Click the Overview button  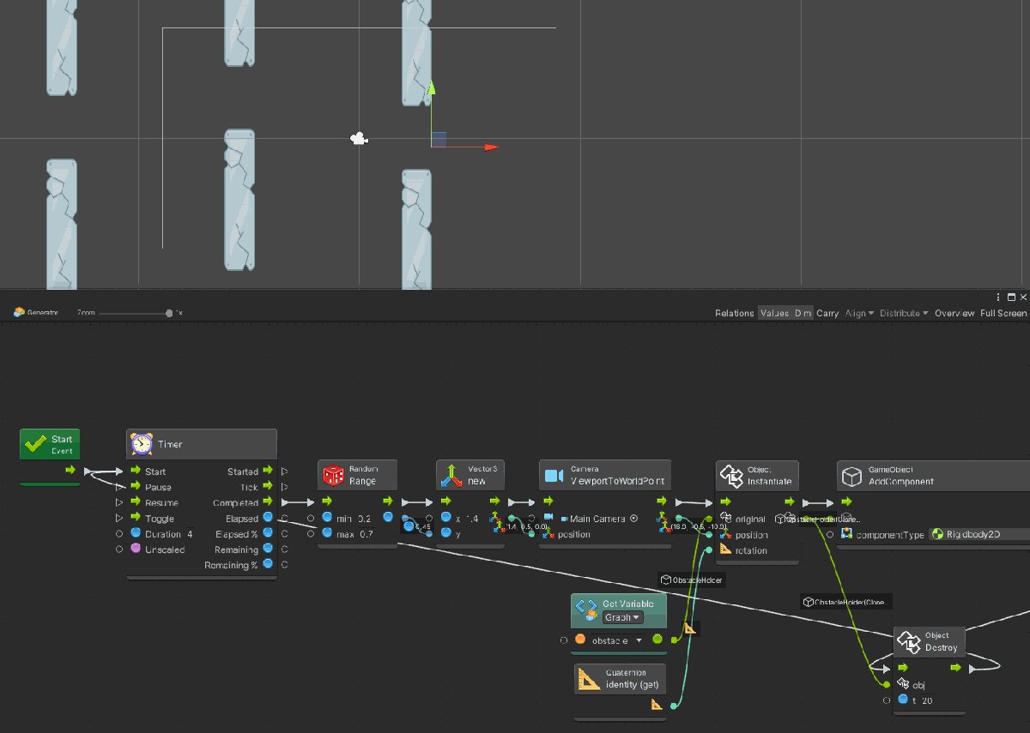954,313
